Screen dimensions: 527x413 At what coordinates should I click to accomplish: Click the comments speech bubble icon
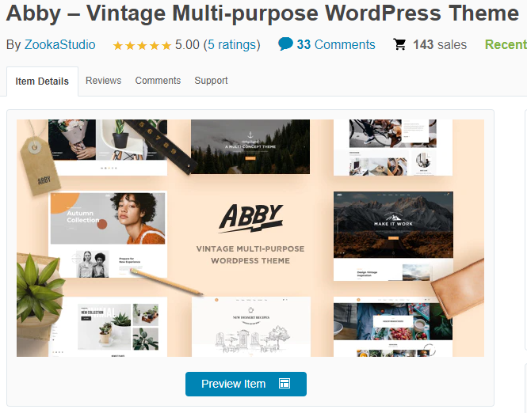[285, 44]
